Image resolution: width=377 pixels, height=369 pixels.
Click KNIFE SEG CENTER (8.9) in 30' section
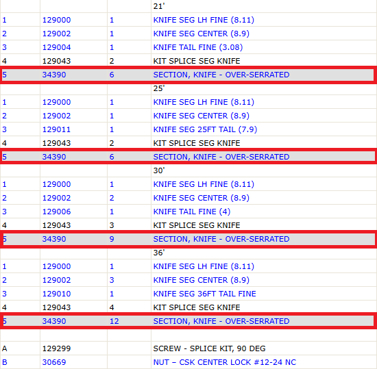(x=202, y=198)
